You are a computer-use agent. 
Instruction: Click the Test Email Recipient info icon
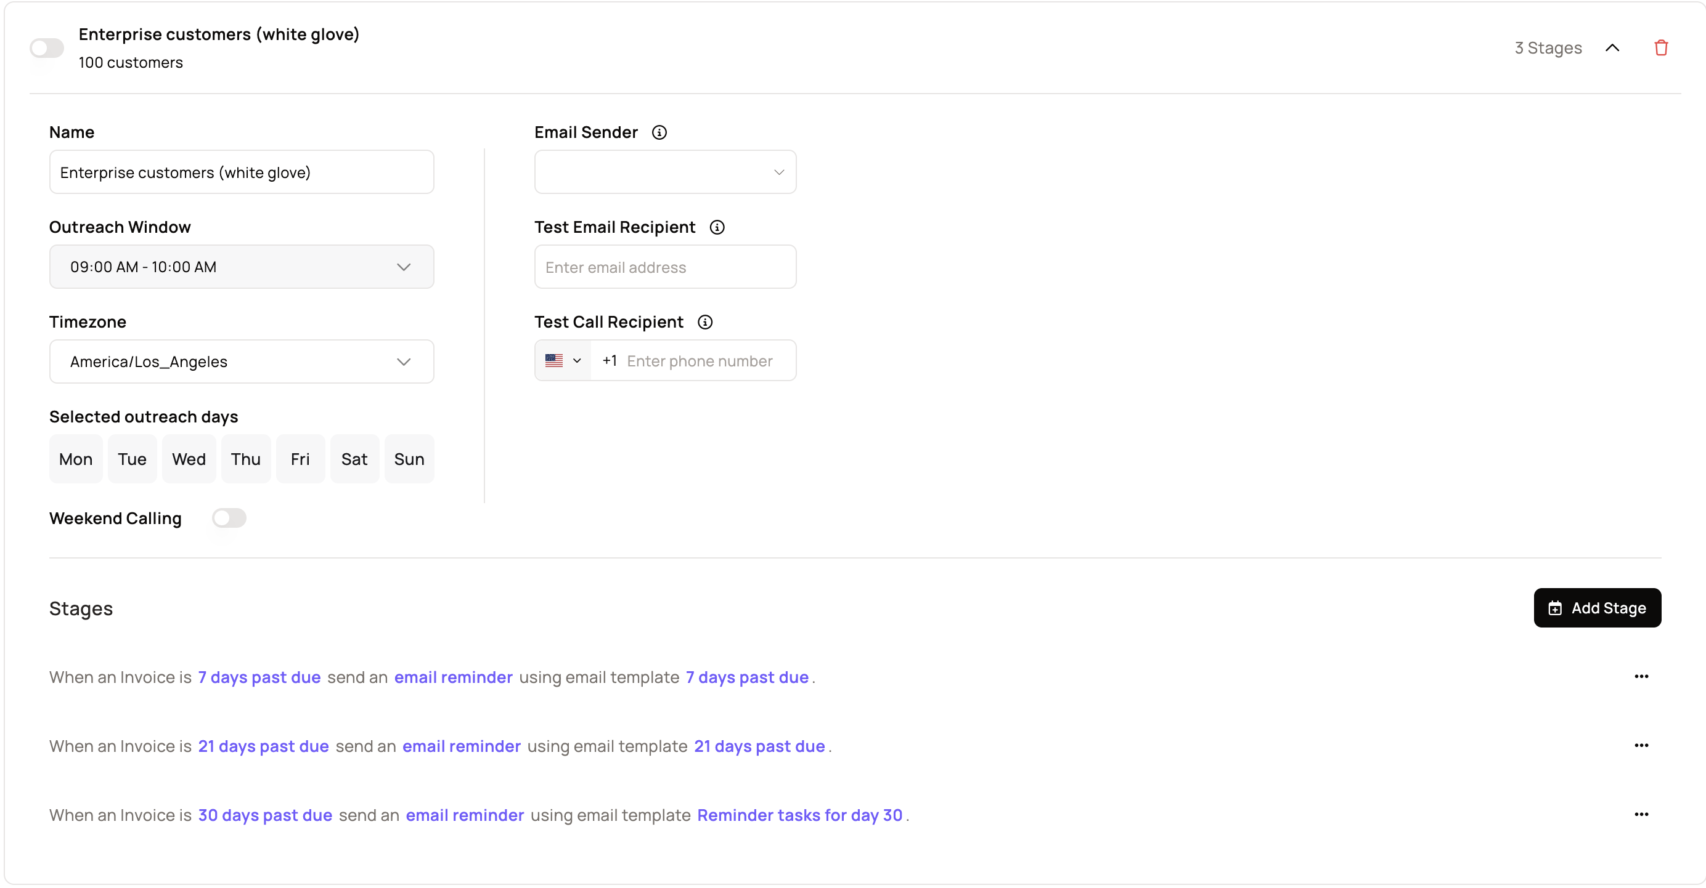pos(717,227)
